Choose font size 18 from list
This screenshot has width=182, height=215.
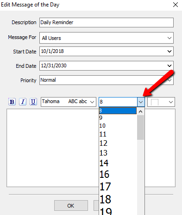[x=118, y=199]
